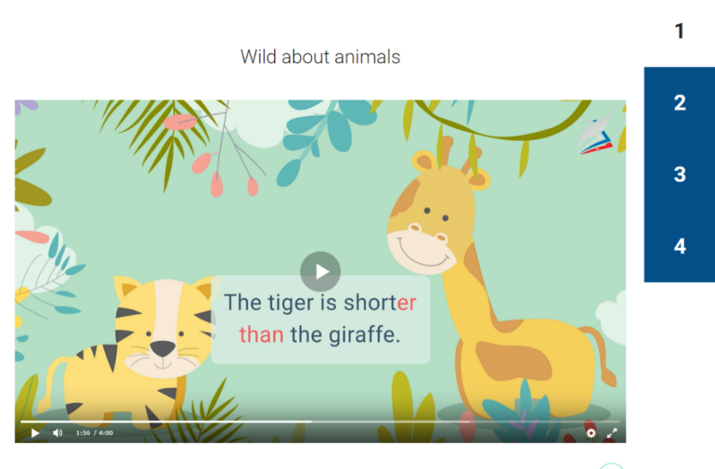Seek on the video progress bar
Viewport: 715px width, 469px height.
pyautogui.click(x=320, y=422)
